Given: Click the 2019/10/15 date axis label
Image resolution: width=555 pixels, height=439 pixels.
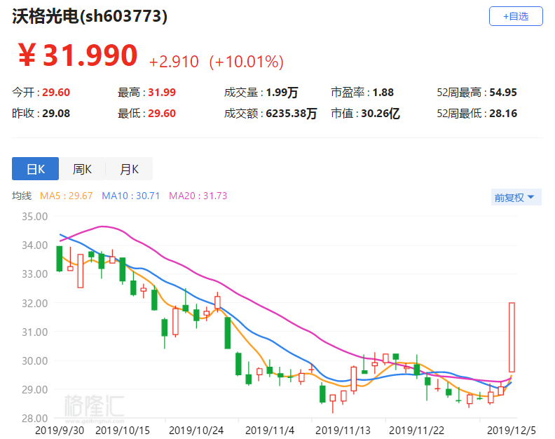Looking at the screenshot, I should click(123, 431).
